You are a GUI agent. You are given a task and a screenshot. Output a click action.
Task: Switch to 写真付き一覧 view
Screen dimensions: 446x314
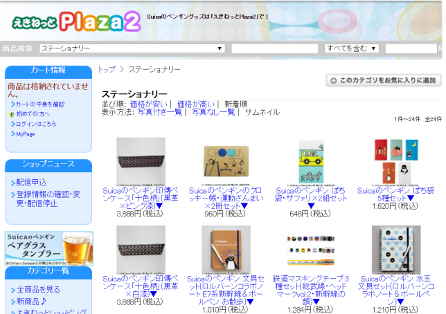(160, 112)
